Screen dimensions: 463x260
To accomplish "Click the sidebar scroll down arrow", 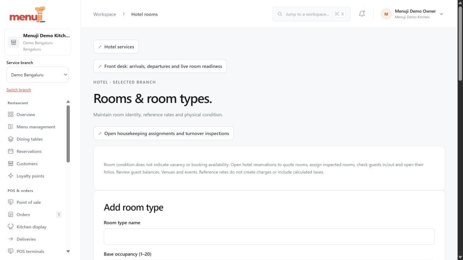I will point(68,251).
